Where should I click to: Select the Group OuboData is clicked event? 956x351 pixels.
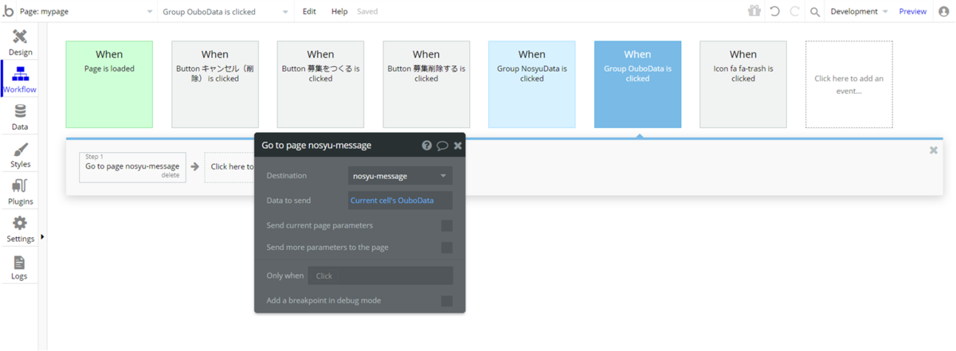637,84
